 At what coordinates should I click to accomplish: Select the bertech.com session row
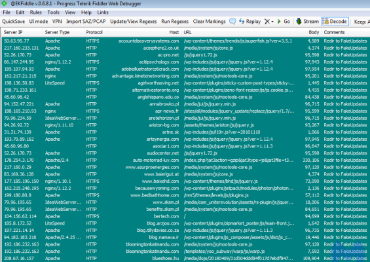point(185,216)
